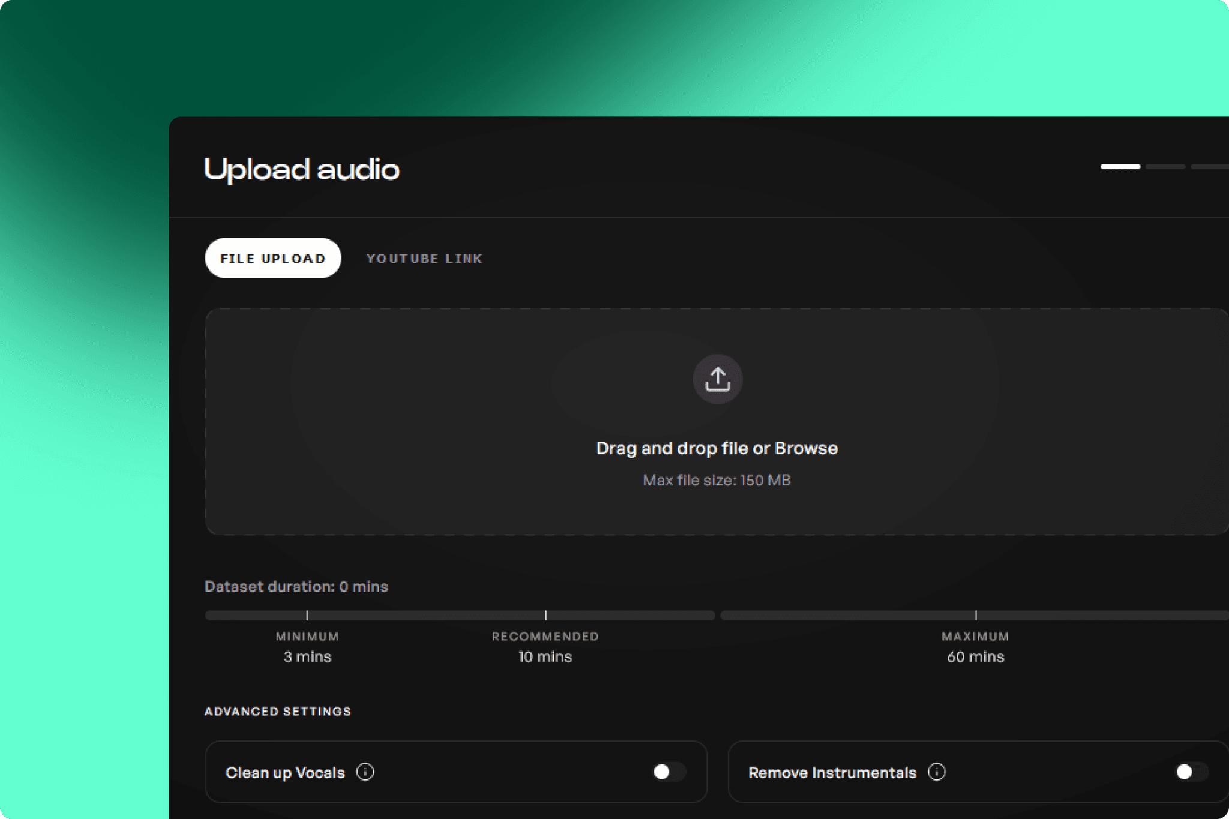Click the circular upload button inside the dropzone
The width and height of the screenshot is (1229, 819).
click(718, 379)
